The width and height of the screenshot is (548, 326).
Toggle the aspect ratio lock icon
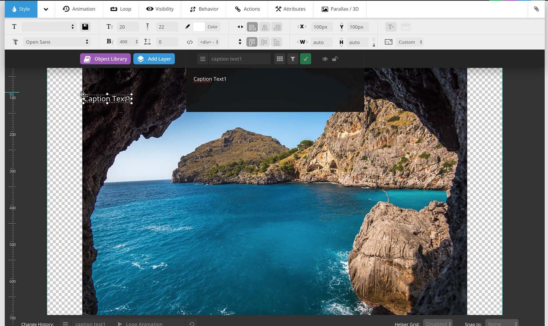pyautogui.click(x=374, y=45)
